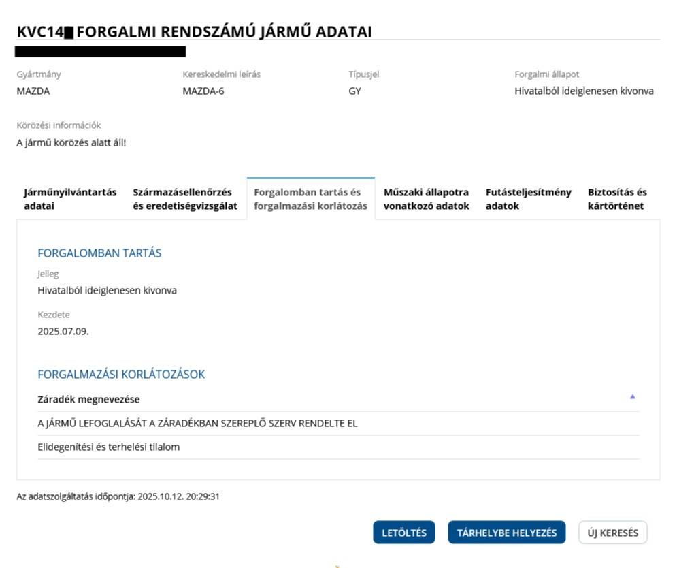
Task: Click the Forgalmi állapot value at top right
Action: [x=584, y=91]
